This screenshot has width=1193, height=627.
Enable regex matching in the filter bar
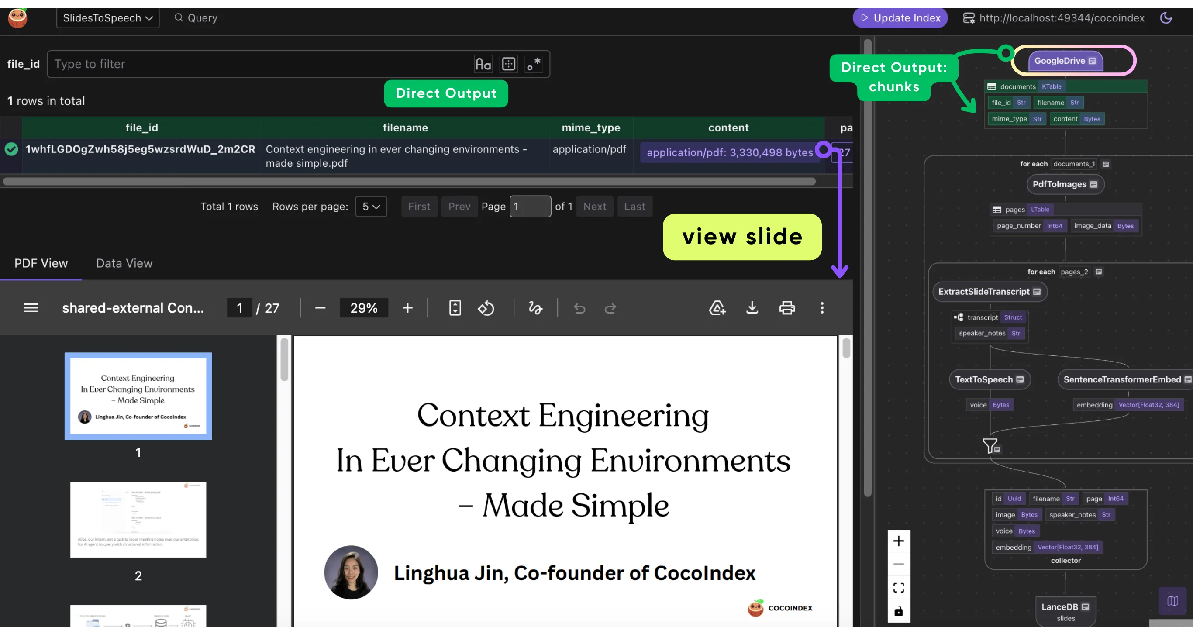click(534, 63)
